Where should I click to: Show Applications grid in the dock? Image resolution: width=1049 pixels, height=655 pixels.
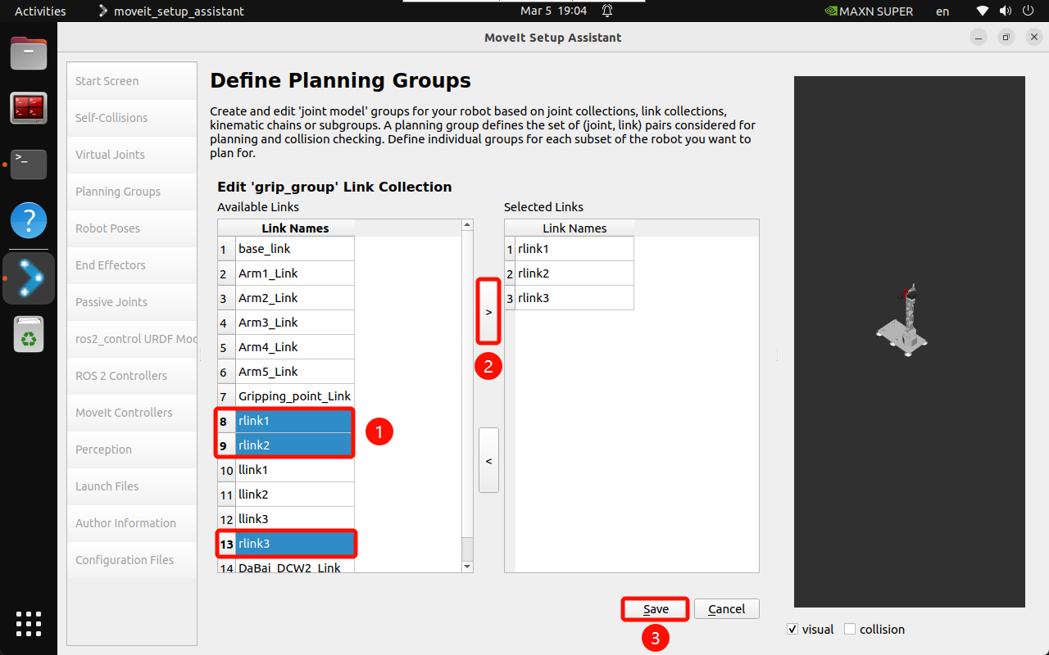pos(29,623)
